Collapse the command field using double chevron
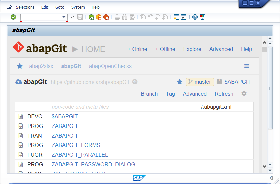Viewport: 280px width, 184px height. pos(72,17)
